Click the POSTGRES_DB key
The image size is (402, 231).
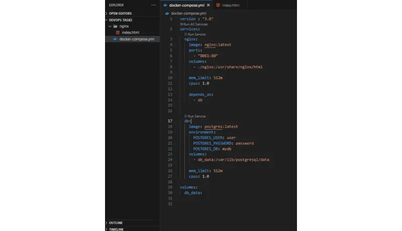tap(206, 149)
